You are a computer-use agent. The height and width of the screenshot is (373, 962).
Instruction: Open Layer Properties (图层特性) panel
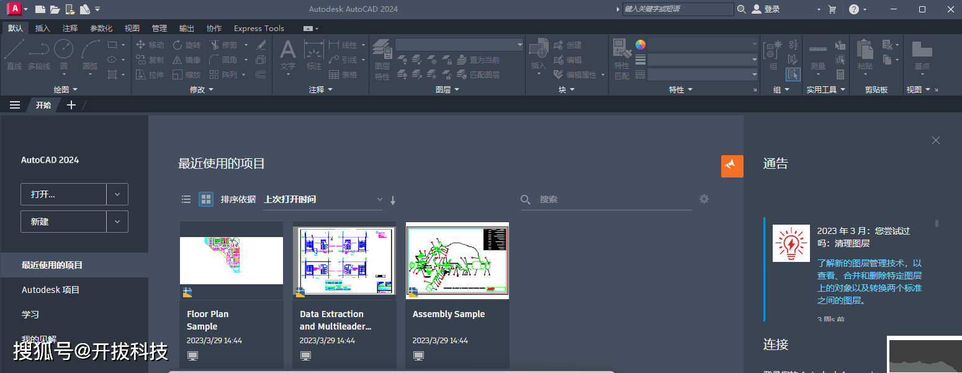click(x=382, y=59)
